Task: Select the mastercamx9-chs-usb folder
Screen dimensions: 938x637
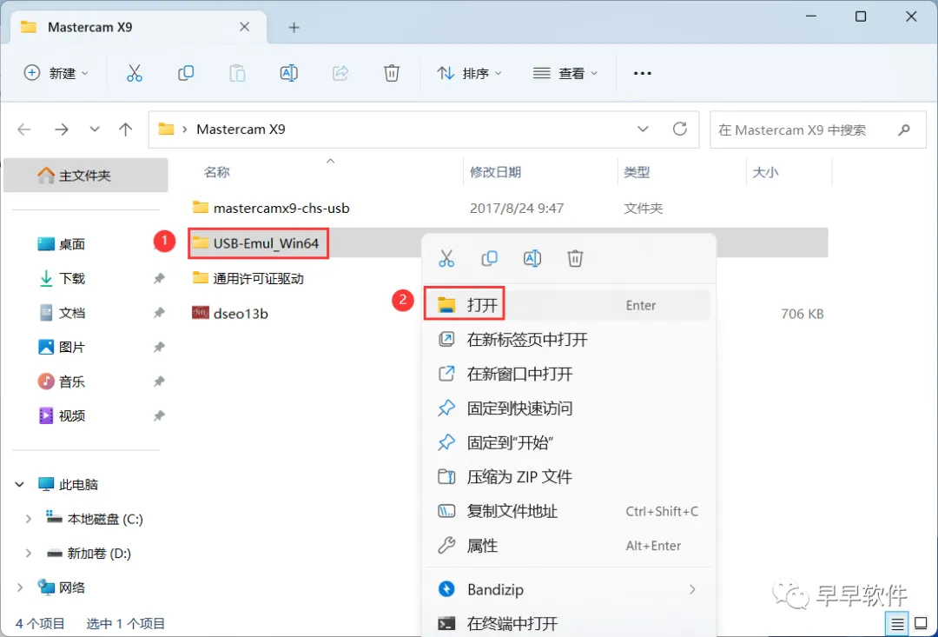Action: [x=271, y=209]
